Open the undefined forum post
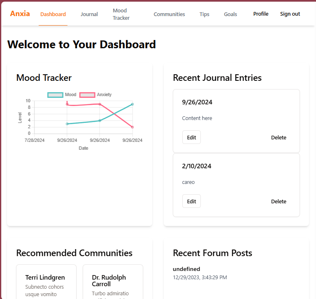Screen dimensions: 316x299 (x=186, y=269)
